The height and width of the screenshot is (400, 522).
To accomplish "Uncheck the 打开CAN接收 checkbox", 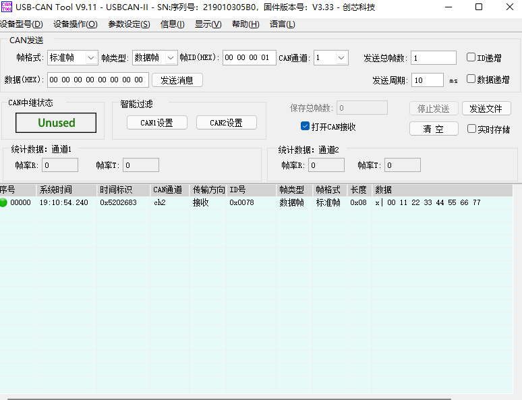I will click(305, 126).
